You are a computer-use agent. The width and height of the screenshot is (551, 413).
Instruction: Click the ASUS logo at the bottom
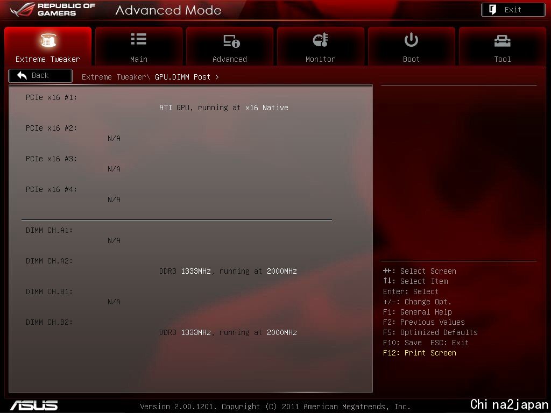tap(34, 405)
